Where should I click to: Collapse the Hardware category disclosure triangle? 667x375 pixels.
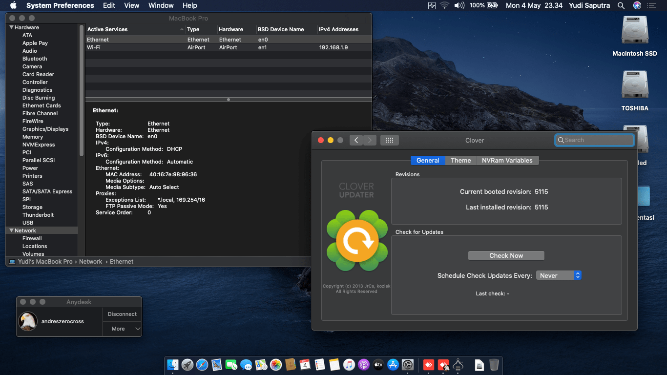pos(11,27)
